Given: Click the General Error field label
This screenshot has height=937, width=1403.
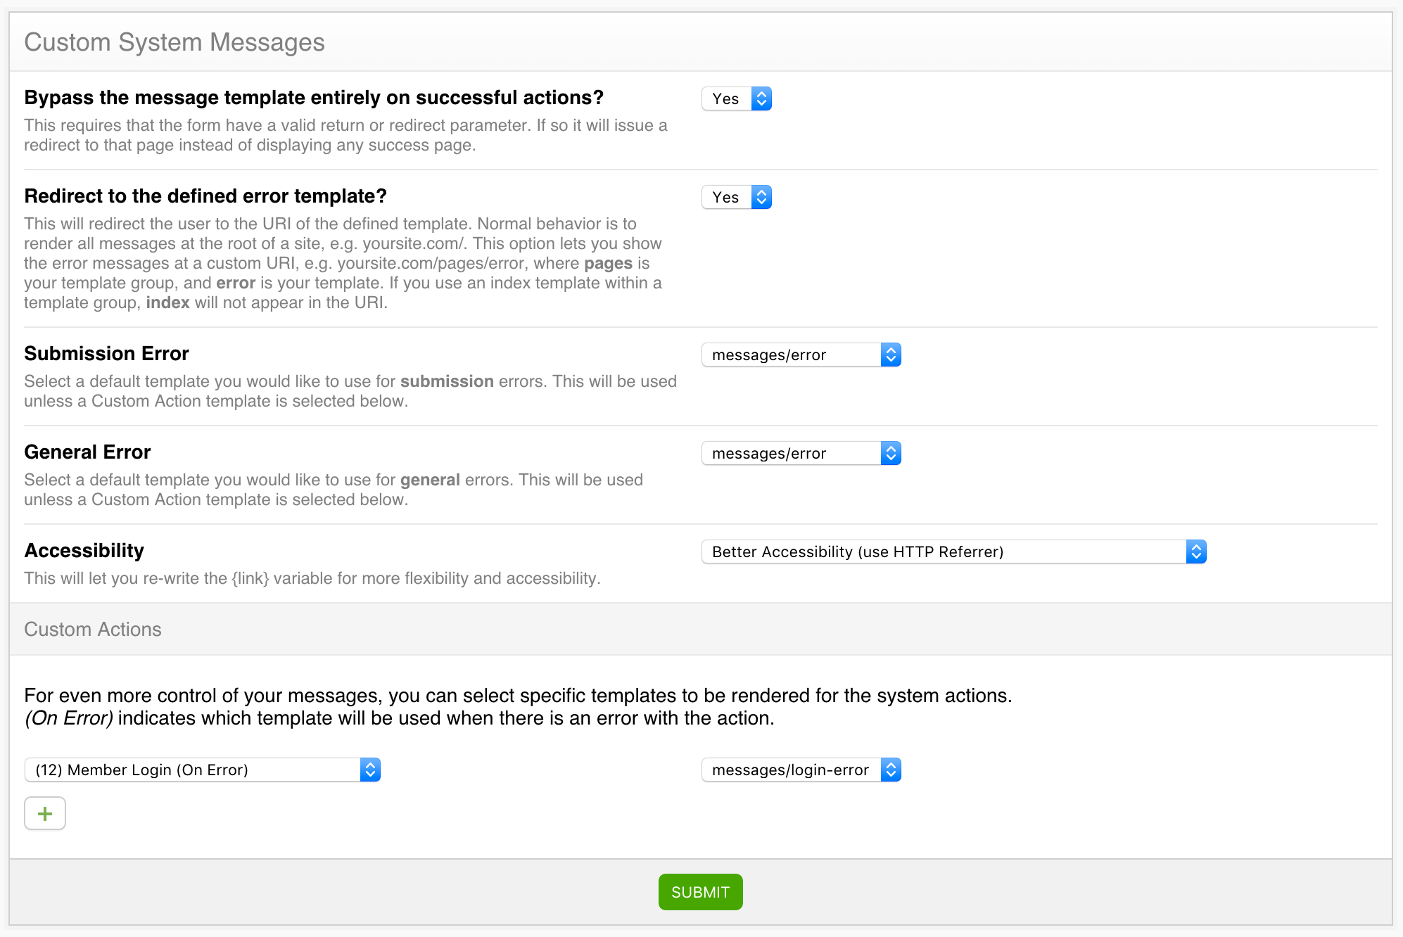Looking at the screenshot, I should (x=87, y=452).
